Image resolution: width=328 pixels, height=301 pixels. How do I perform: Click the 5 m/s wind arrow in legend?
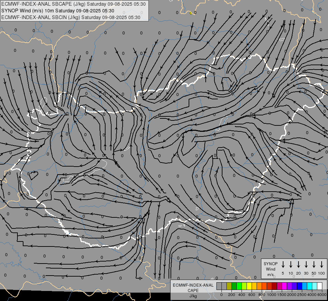[283, 265]
